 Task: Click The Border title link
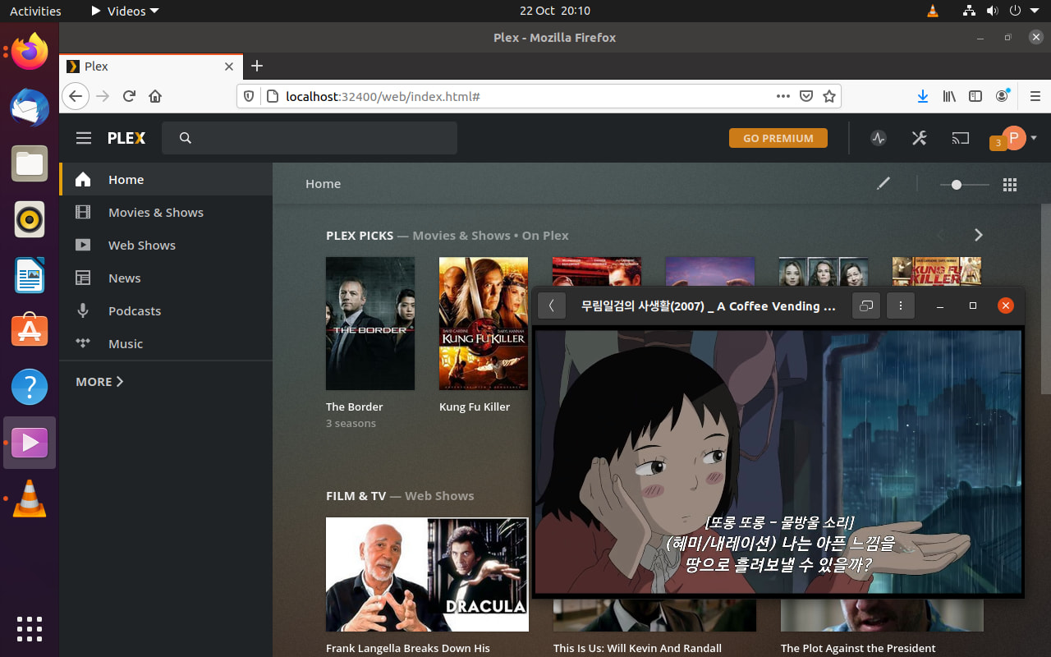(x=354, y=407)
